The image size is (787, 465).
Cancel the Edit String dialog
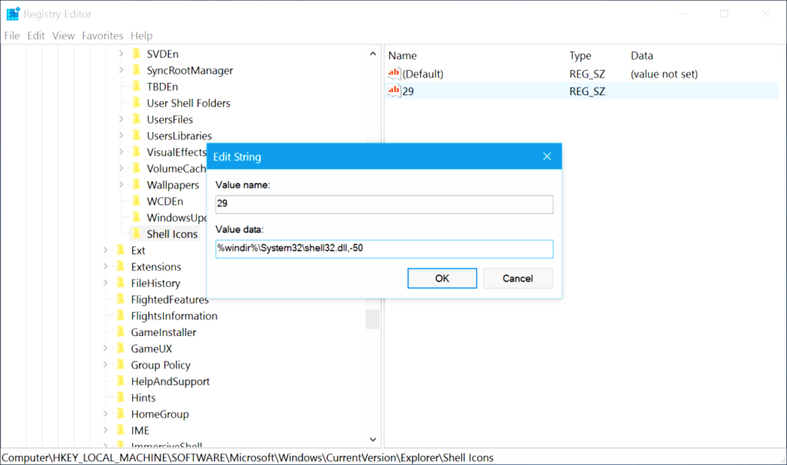point(518,278)
